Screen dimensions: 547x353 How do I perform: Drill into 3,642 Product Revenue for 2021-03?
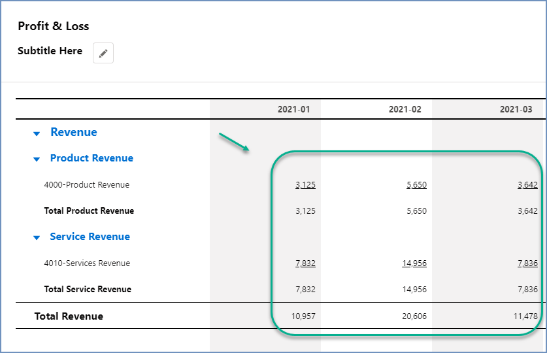(527, 185)
